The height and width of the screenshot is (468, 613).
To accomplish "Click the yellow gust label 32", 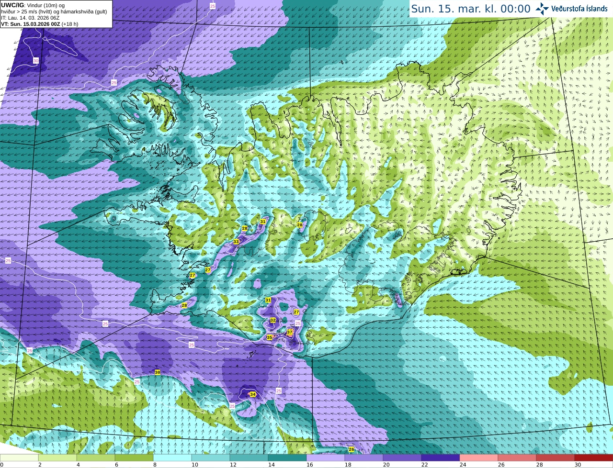I will tap(273, 320).
